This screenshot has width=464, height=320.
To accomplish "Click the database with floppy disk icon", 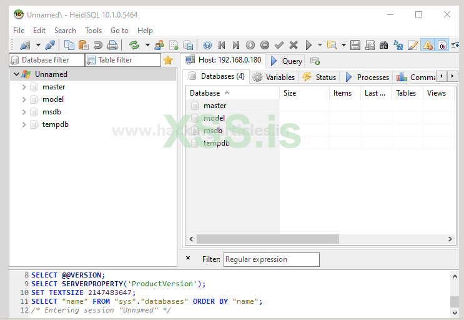I will click(188, 45).
